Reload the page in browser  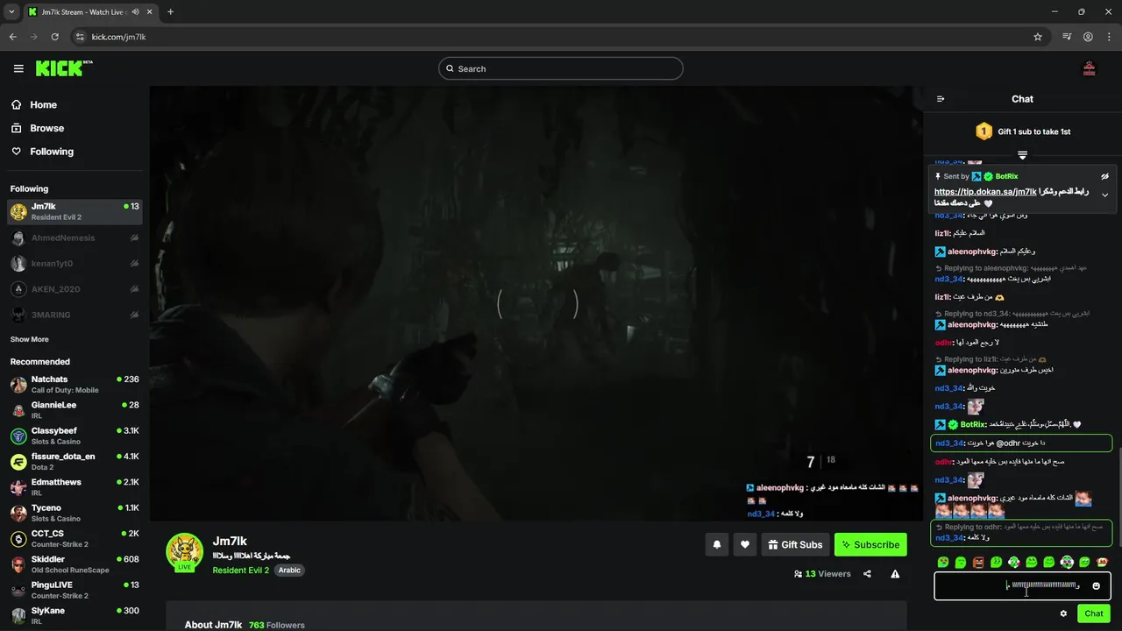point(54,37)
